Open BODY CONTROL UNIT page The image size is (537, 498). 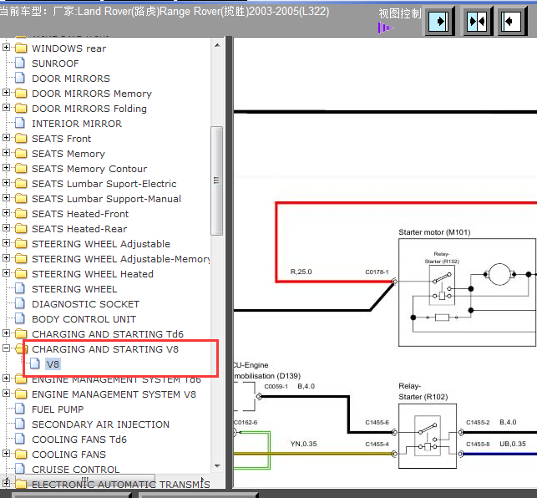(x=84, y=319)
